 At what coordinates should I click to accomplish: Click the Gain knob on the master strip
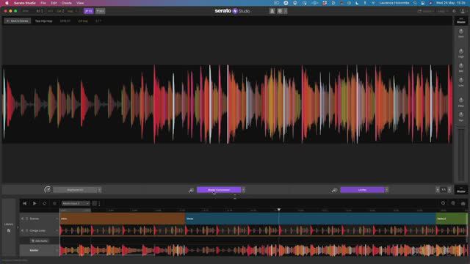tap(461, 32)
